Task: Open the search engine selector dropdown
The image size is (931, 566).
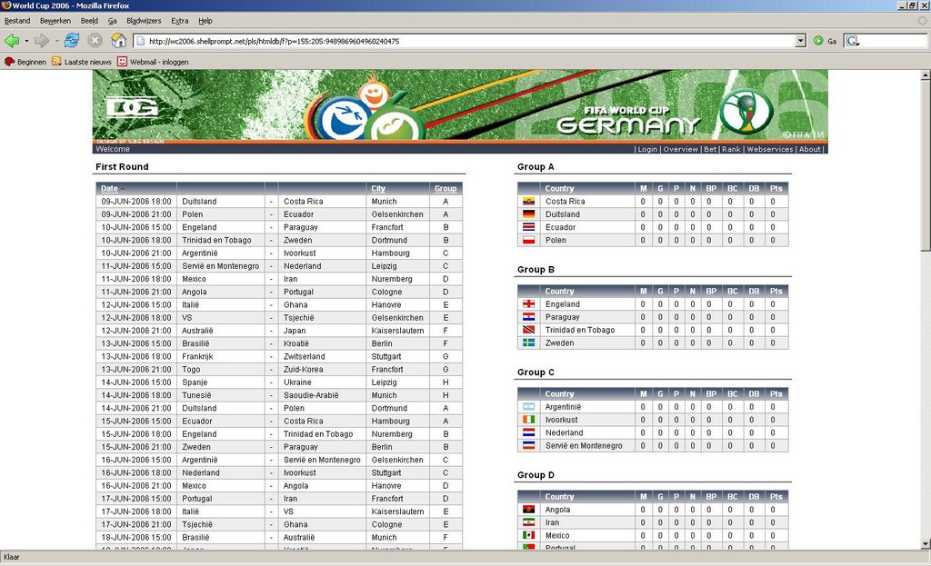Action: [x=852, y=41]
